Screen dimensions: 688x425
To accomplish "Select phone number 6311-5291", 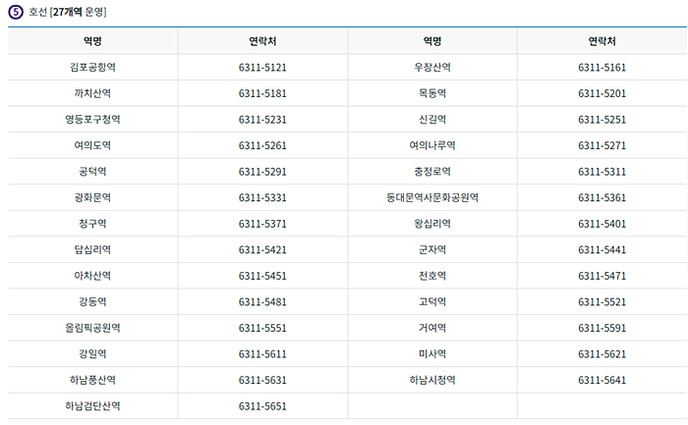I will point(262,172).
